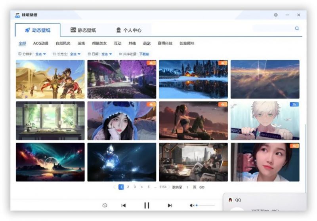Select the ACG动漫 category
This screenshot has height=221, width=317.
click(x=41, y=43)
